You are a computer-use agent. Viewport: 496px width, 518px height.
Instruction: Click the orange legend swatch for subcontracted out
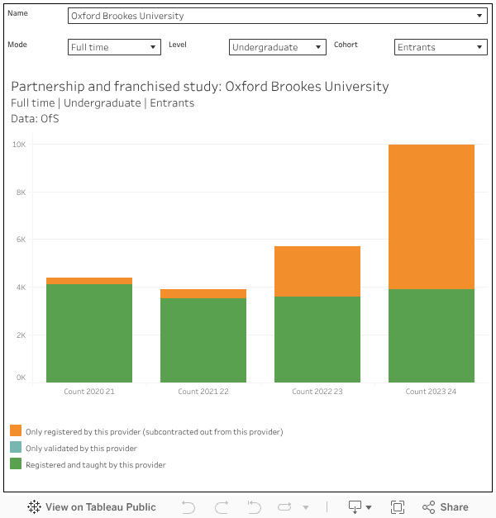[x=16, y=431]
